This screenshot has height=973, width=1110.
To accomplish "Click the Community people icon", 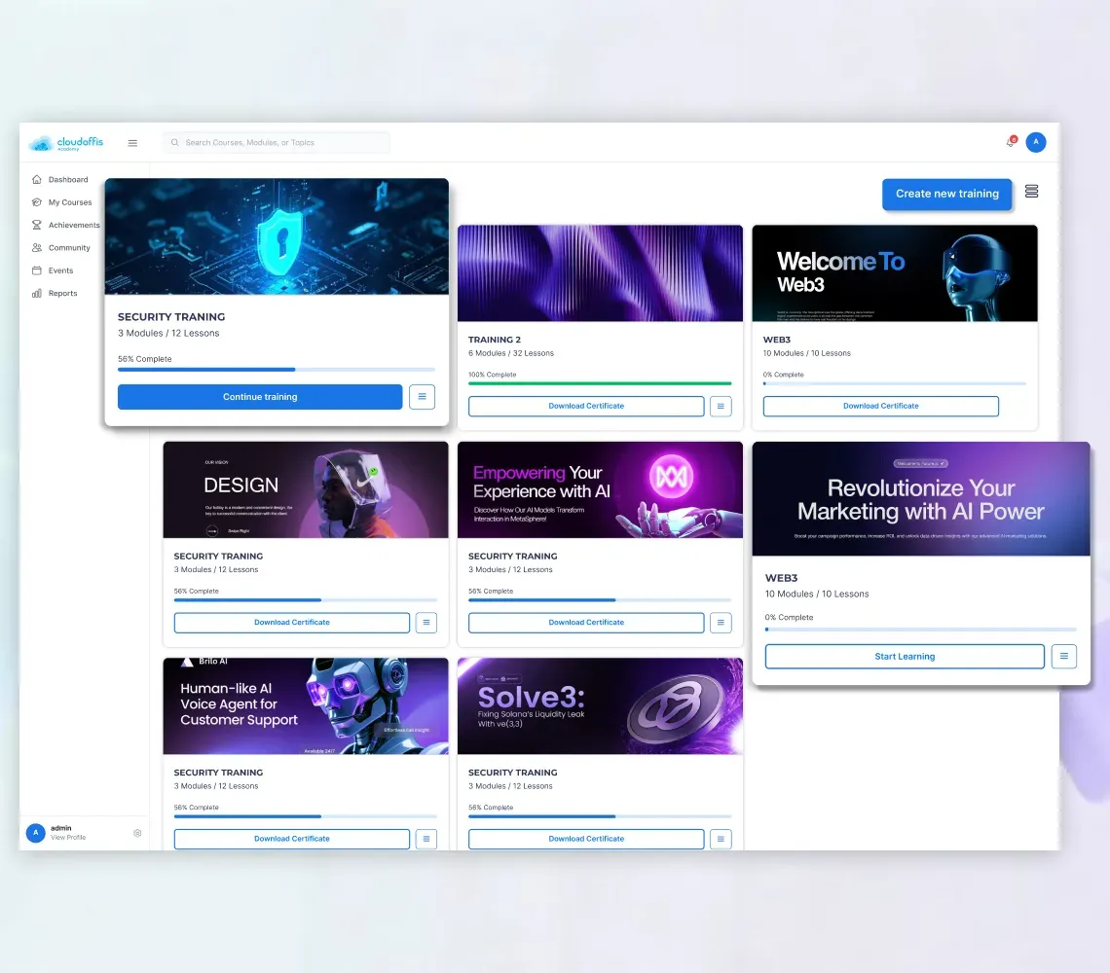I will point(37,248).
